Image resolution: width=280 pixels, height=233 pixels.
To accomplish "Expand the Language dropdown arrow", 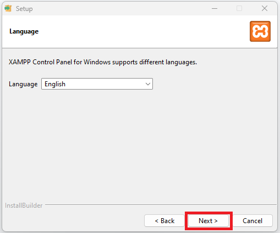I will [148, 84].
